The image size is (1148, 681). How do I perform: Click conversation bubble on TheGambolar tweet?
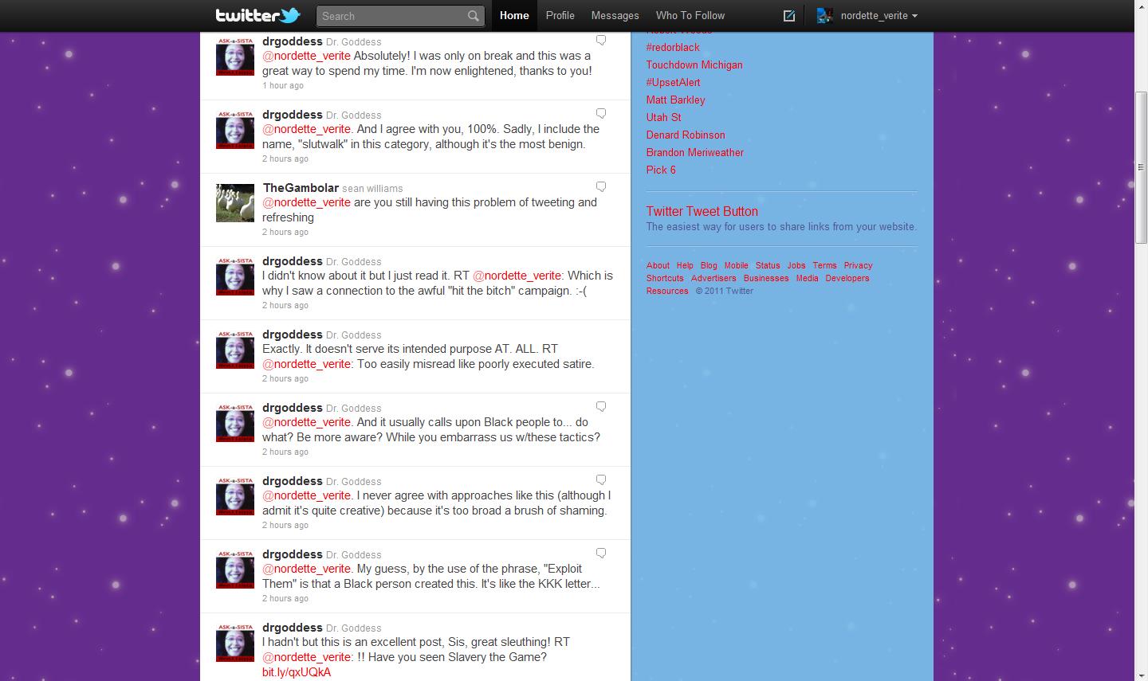tap(601, 187)
